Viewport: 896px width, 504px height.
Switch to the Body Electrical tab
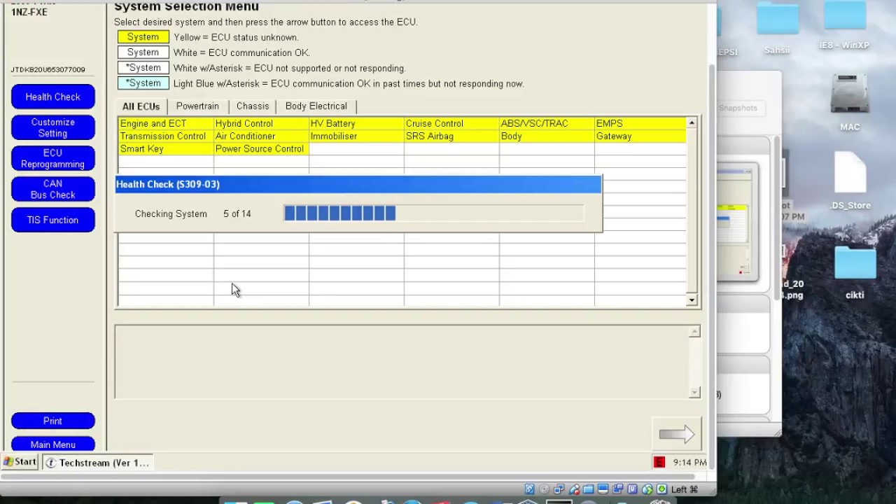pos(316,106)
